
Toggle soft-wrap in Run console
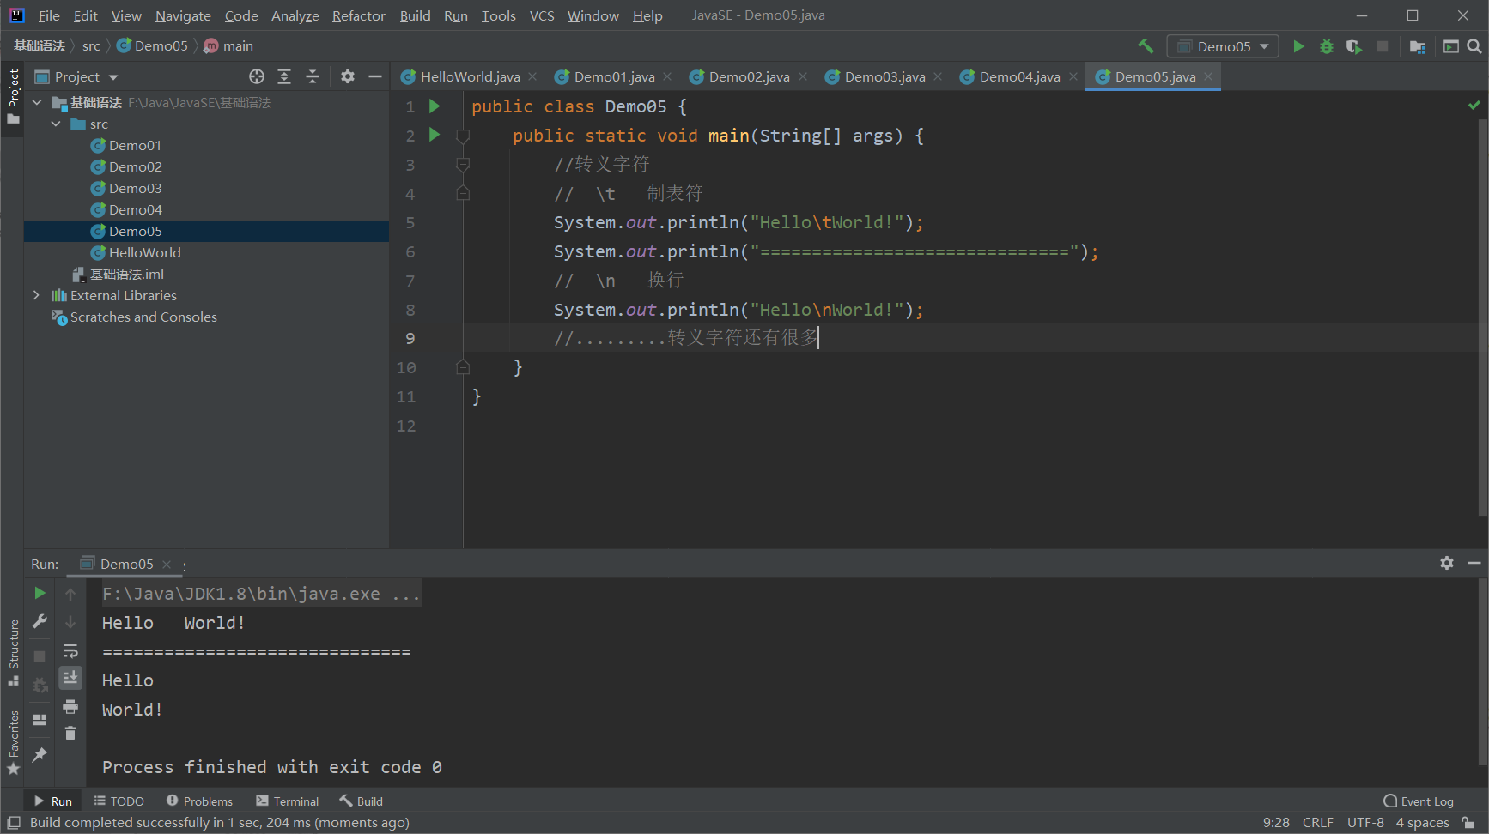(x=70, y=650)
